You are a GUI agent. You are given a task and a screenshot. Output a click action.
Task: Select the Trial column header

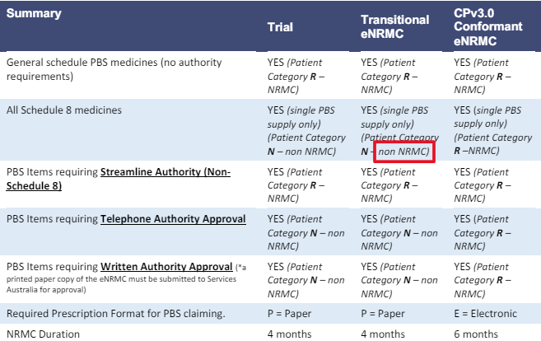pos(280,27)
